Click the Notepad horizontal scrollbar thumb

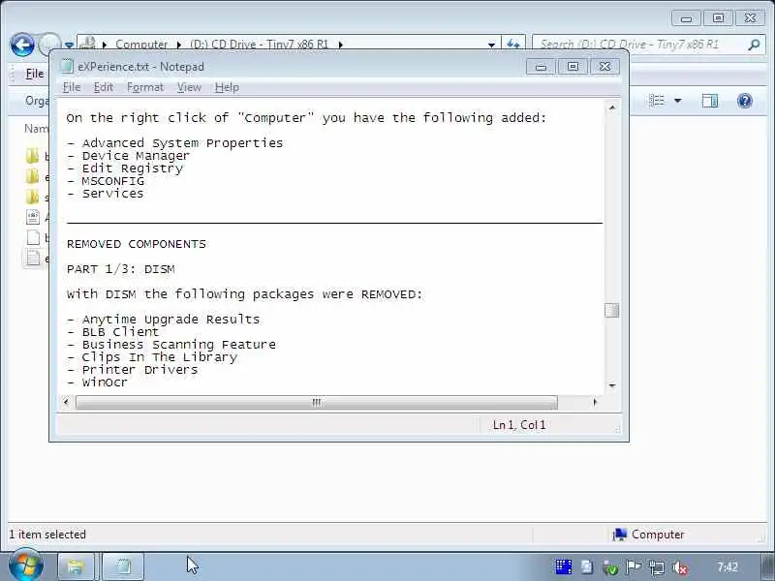click(x=317, y=402)
